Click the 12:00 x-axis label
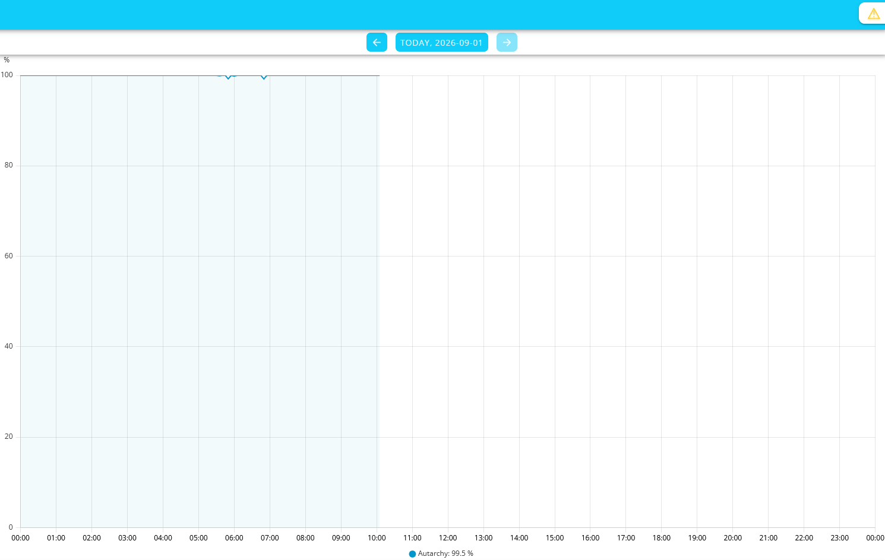The image size is (885, 560). click(448, 538)
